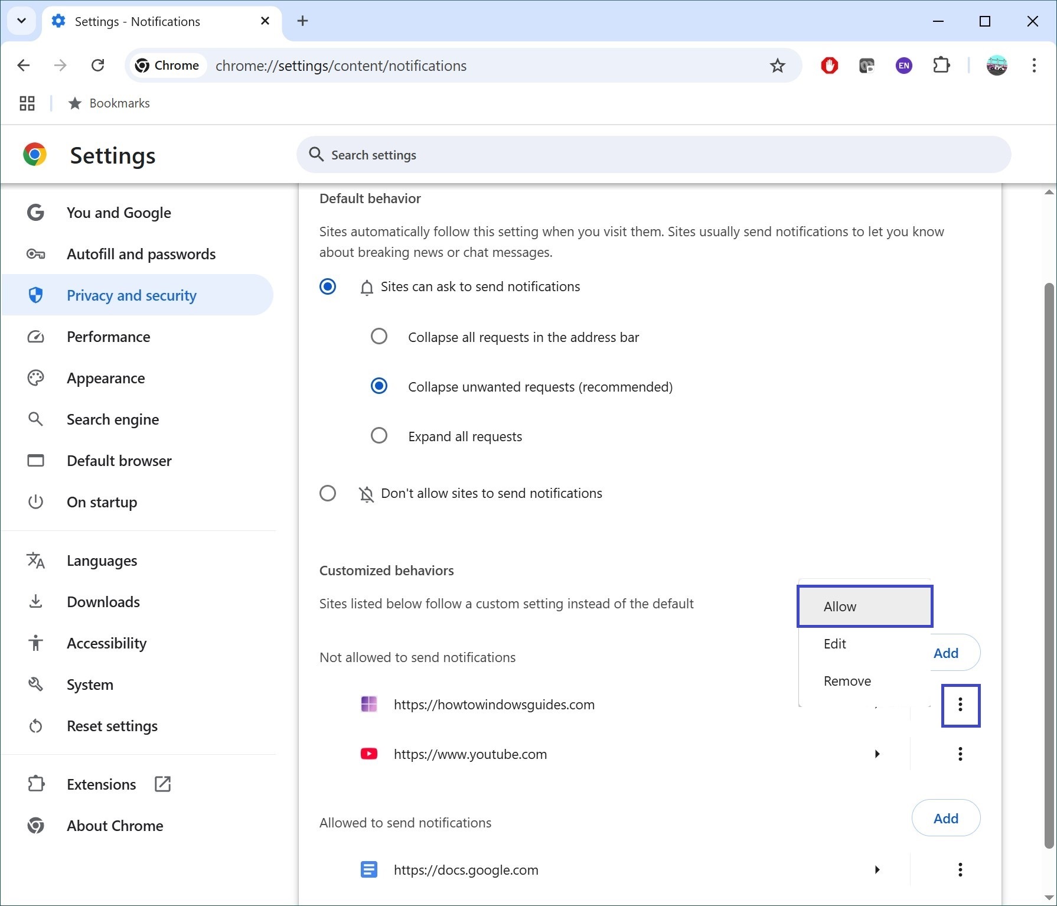Open Search engine settings
Screen dimensions: 1057x906
click(137, 419)
